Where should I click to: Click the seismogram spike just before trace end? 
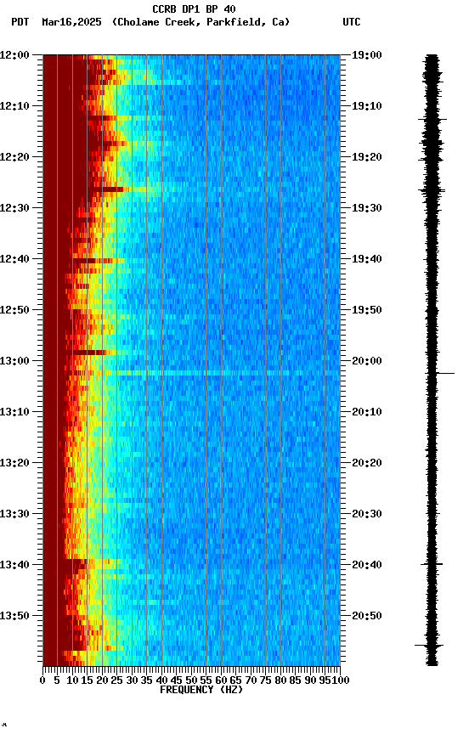429,646
